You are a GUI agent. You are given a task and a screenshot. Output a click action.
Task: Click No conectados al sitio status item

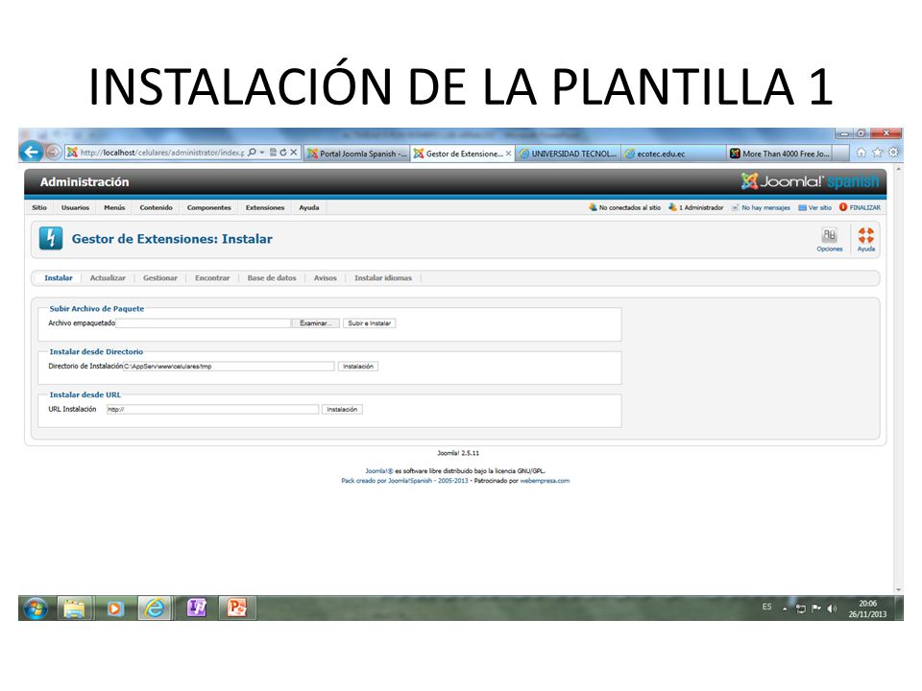[624, 207]
